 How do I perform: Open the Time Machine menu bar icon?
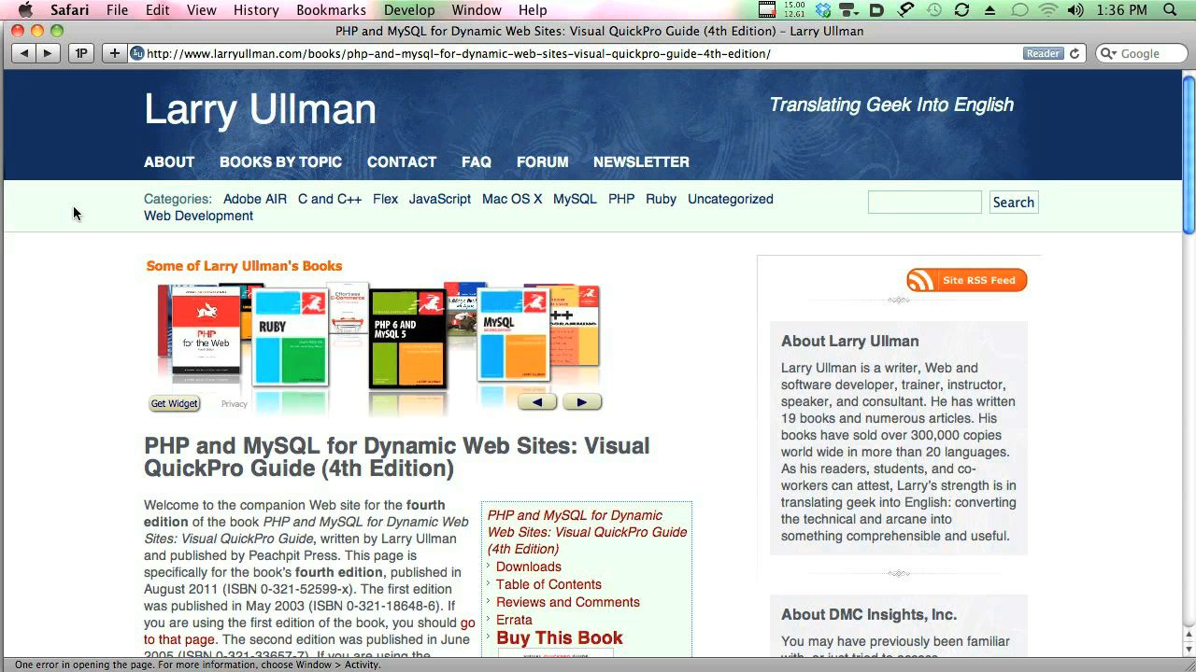[x=934, y=10]
